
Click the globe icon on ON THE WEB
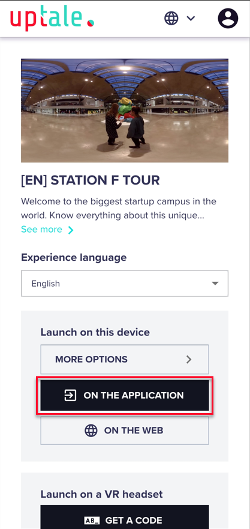(91, 430)
